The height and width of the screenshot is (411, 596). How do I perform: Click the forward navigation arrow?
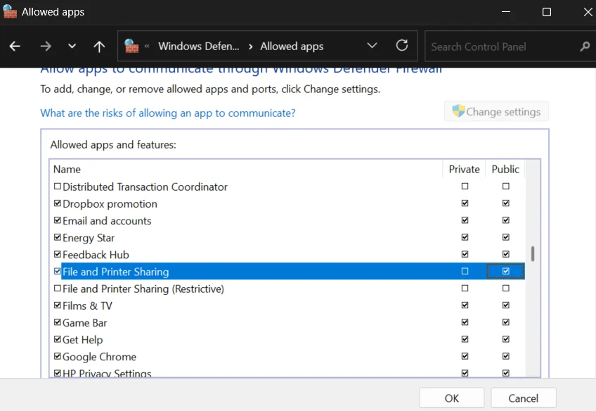click(45, 46)
